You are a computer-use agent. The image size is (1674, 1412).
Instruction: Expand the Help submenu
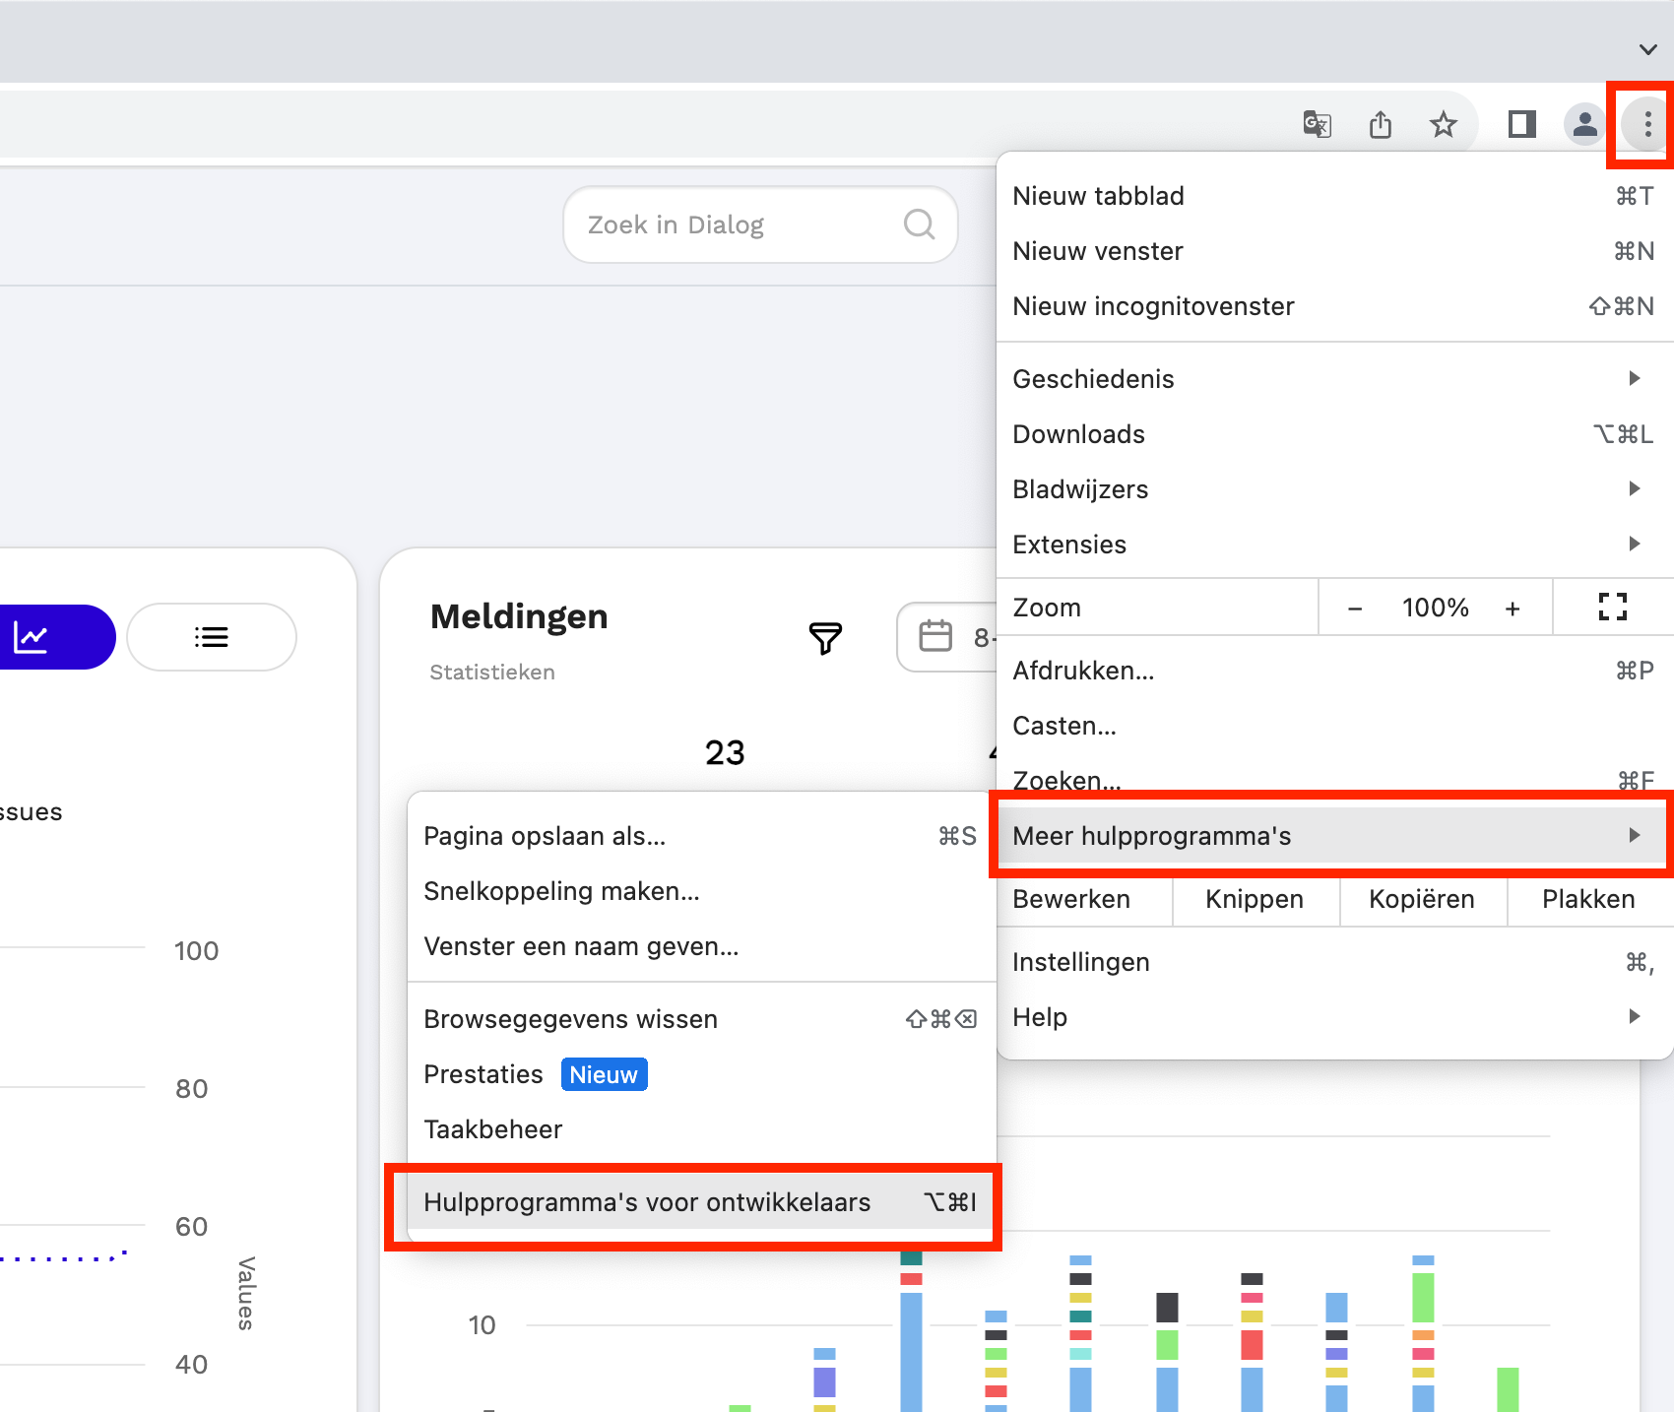point(1334,1017)
